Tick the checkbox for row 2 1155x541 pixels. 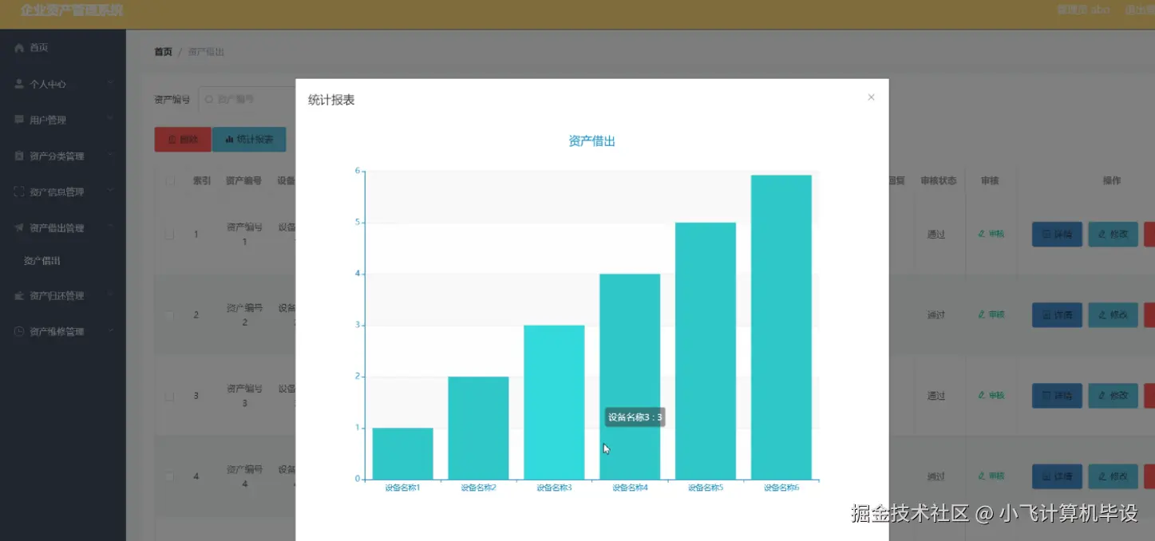click(169, 315)
